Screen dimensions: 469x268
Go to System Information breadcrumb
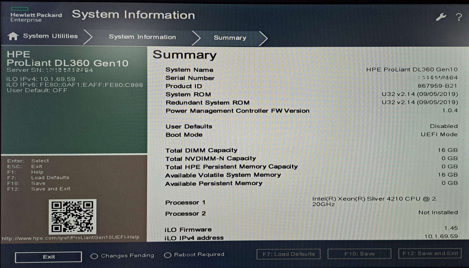(142, 37)
